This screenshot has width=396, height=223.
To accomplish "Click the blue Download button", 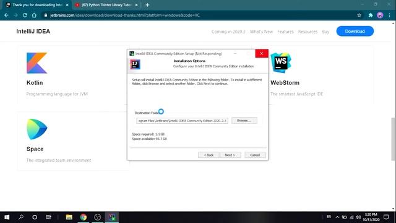I will 355,31.
